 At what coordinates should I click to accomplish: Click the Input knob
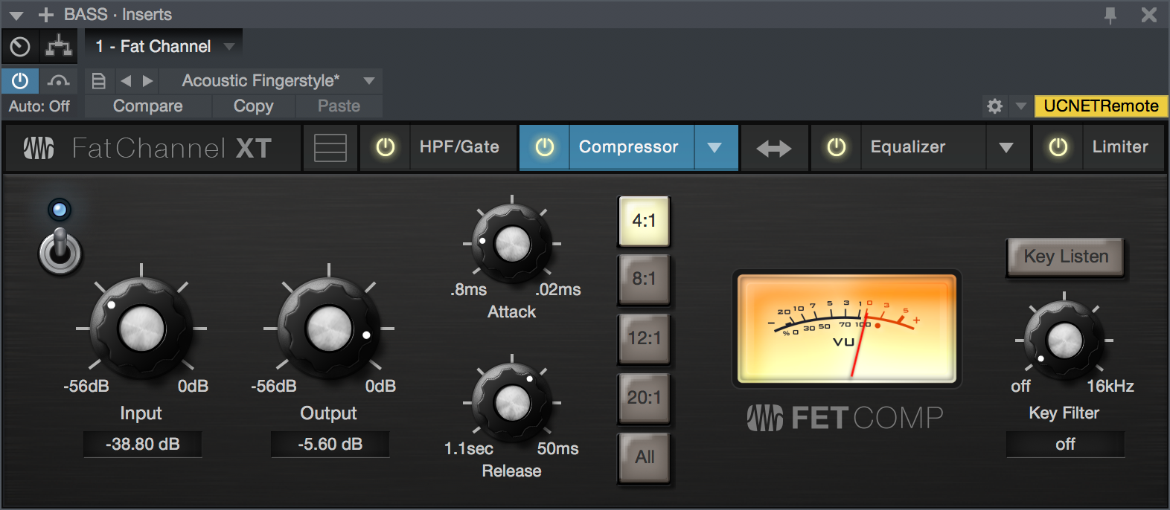point(141,328)
